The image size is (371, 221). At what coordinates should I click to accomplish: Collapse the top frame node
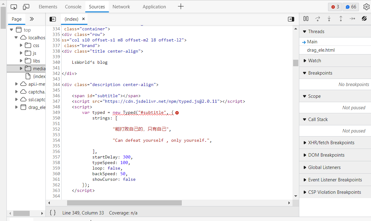click(11, 30)
